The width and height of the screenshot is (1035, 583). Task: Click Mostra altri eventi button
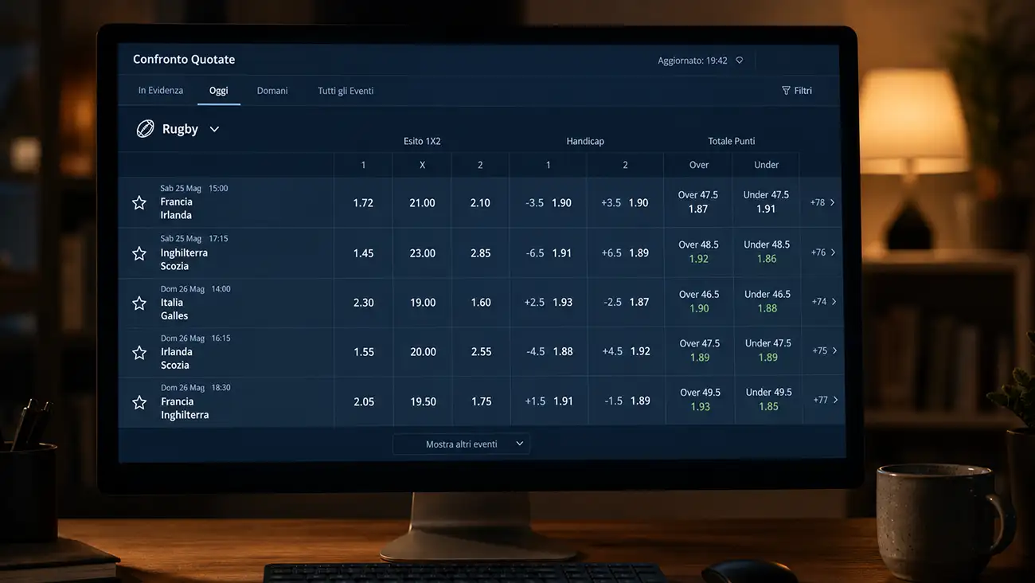click(462, 444)
